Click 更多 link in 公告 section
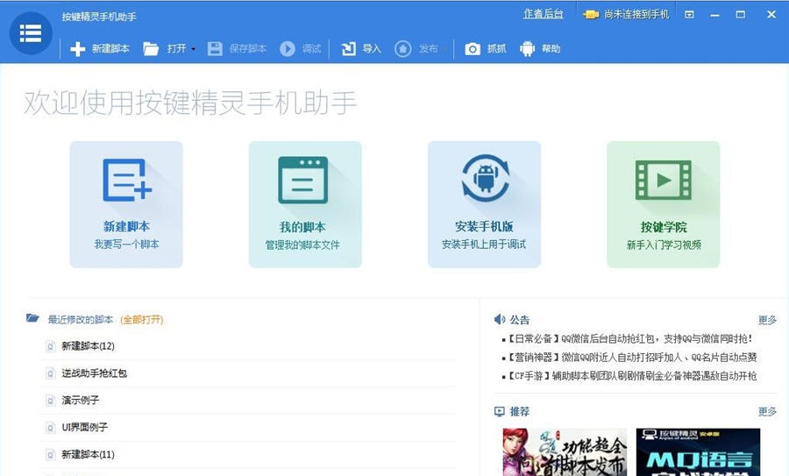 pyautogui.click(x=767, y=320)
